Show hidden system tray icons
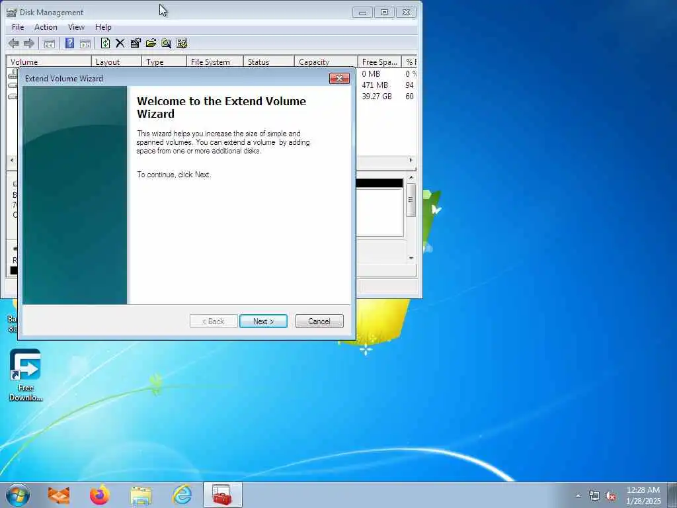This screenshot has width=677, height=508. click(x=578, y=495)
